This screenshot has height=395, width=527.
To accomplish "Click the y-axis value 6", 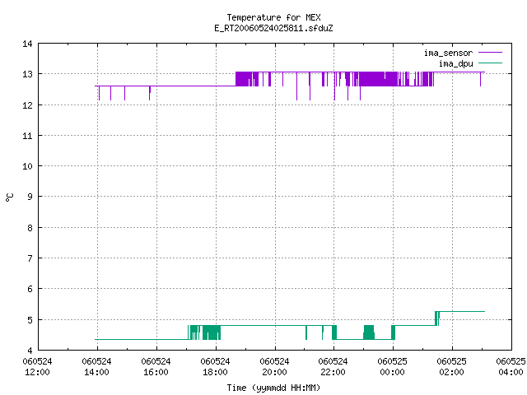I will coord(30,289).
